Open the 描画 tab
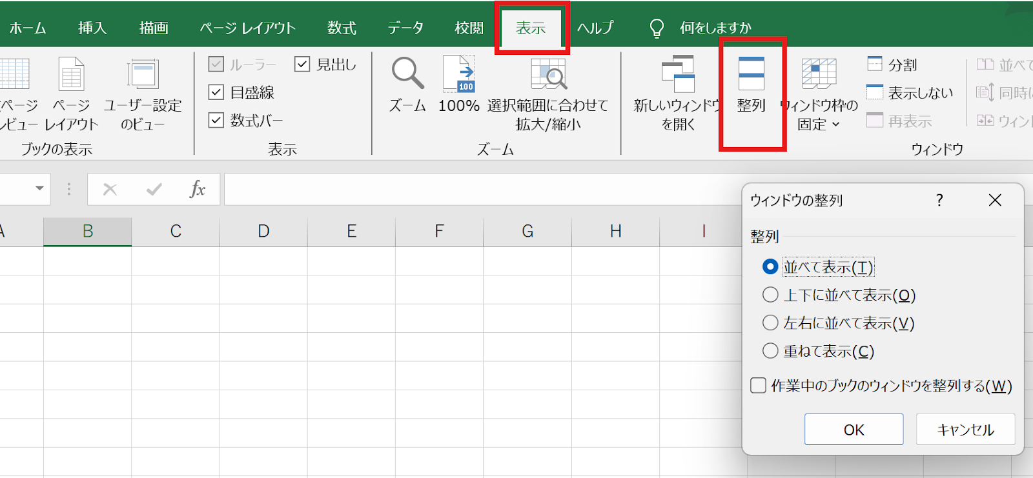This screenshot has width=1033, height=478. tap(154, 28)
